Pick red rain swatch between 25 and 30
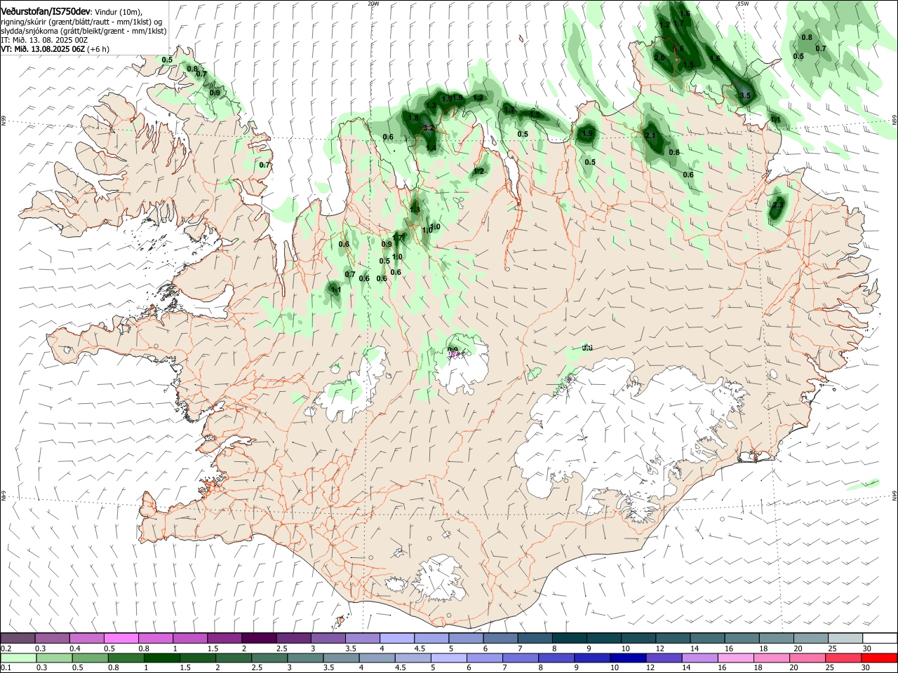This screenshot has height=673, width=898. point(843,658)
